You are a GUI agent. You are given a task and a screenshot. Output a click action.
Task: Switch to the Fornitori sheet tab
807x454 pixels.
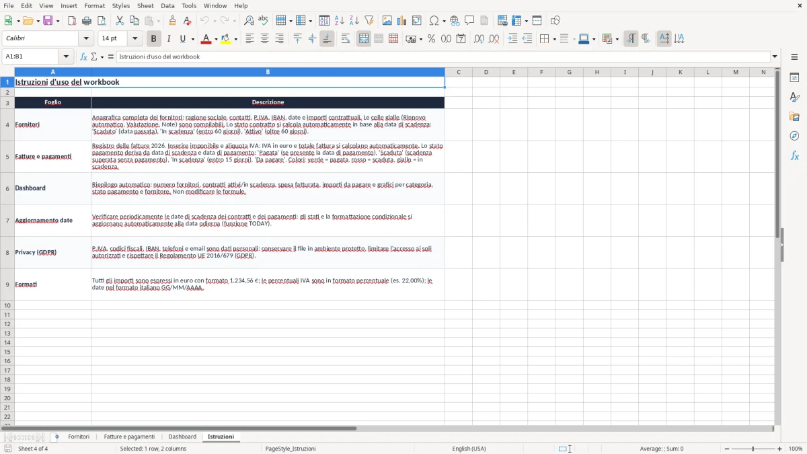(x=79, y=437)
